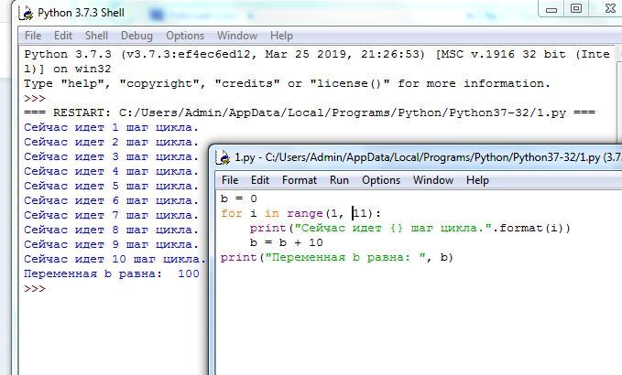The height and width of the screenshot is (375, 622).
Task: Open Window menu in Python Shell window
Action: 237,36
